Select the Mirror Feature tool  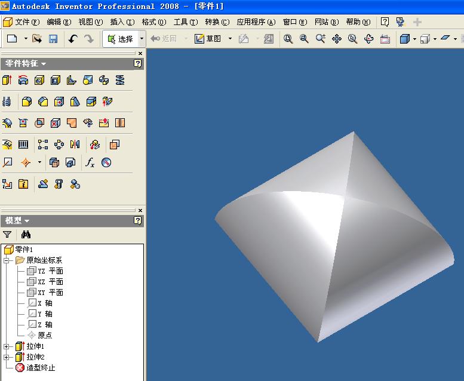75,145
